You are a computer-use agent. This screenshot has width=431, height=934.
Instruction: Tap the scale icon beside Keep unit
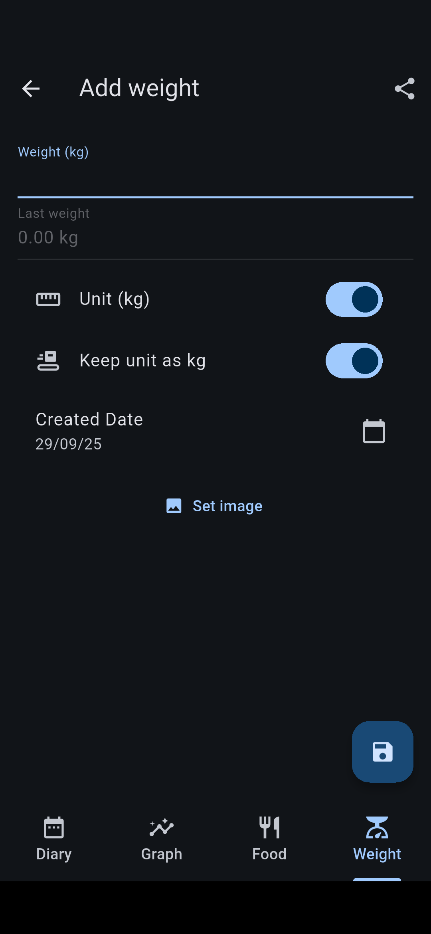[48, 361]
